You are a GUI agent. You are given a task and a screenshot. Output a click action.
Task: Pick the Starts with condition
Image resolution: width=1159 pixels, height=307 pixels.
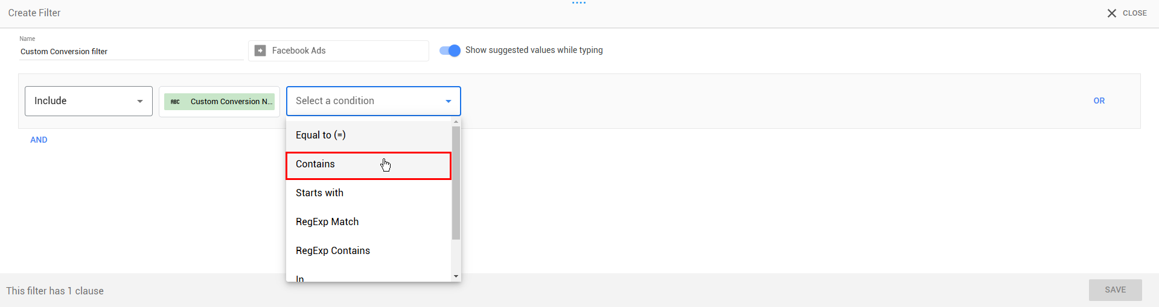pos(319,193)
